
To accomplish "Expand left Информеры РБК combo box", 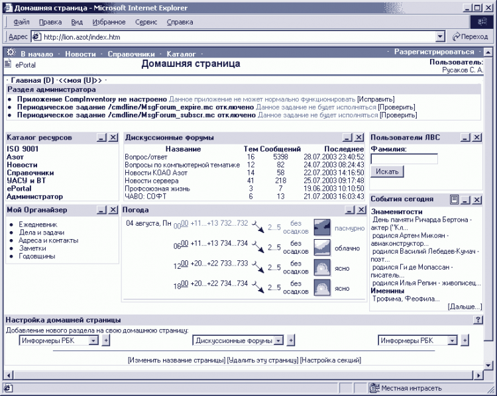I will pos(93,340).
